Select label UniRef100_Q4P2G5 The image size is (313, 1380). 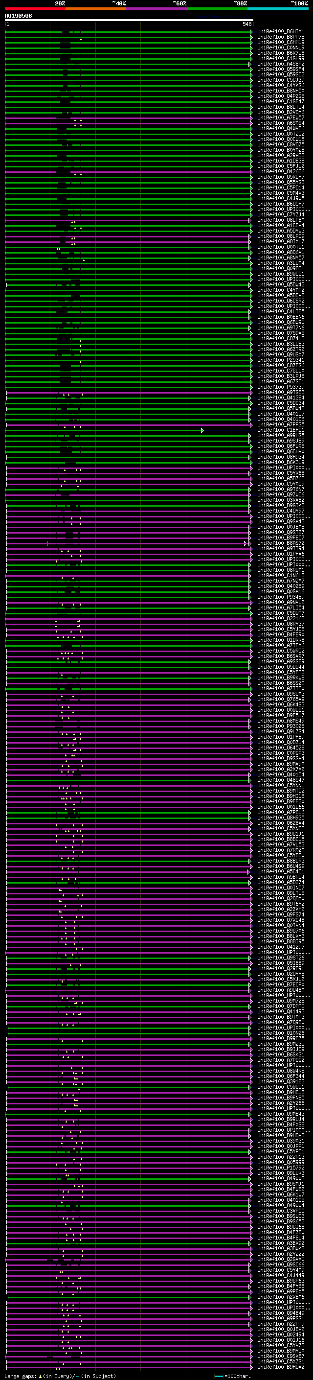point(280,96)
